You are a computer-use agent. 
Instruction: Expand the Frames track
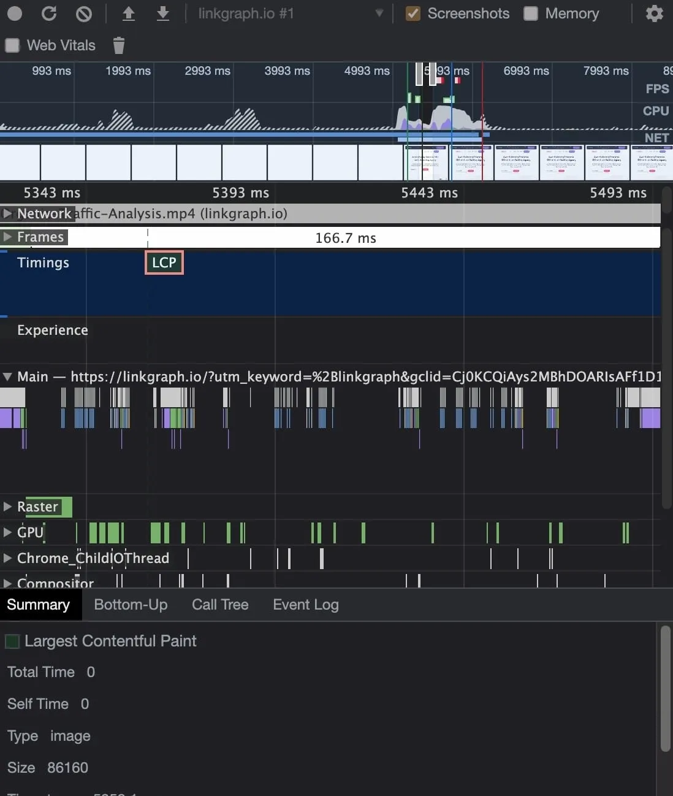(x=7, y=237)
